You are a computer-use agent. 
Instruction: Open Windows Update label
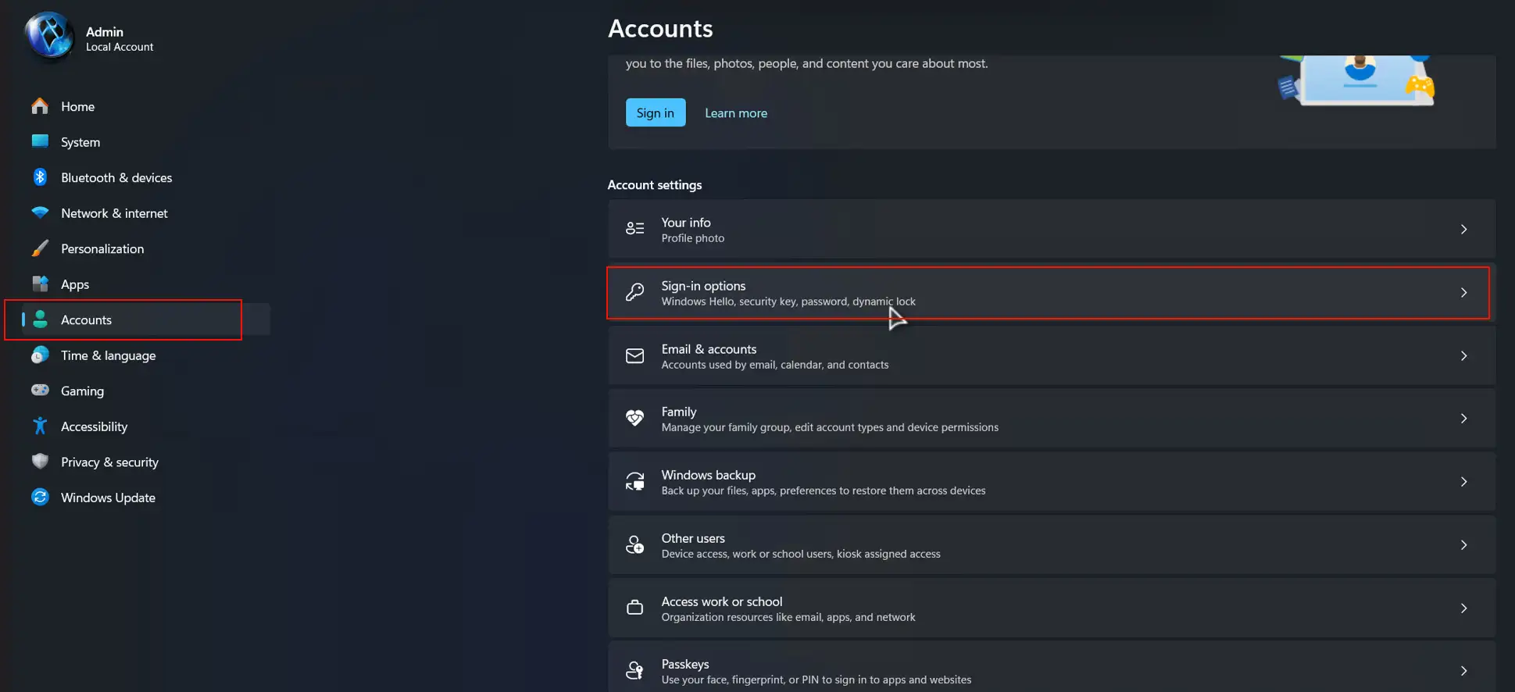pyautogui.click(x=108, y=498)
